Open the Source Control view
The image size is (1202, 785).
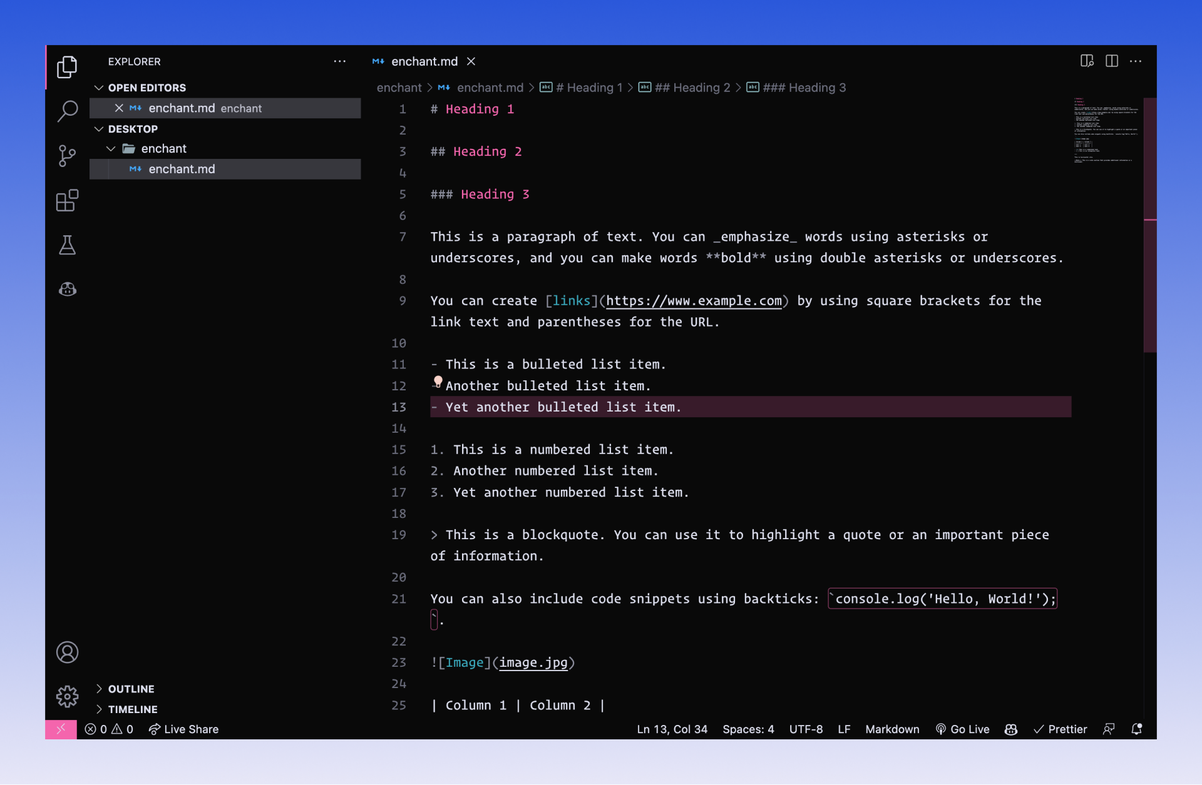(x=67, y=156)
